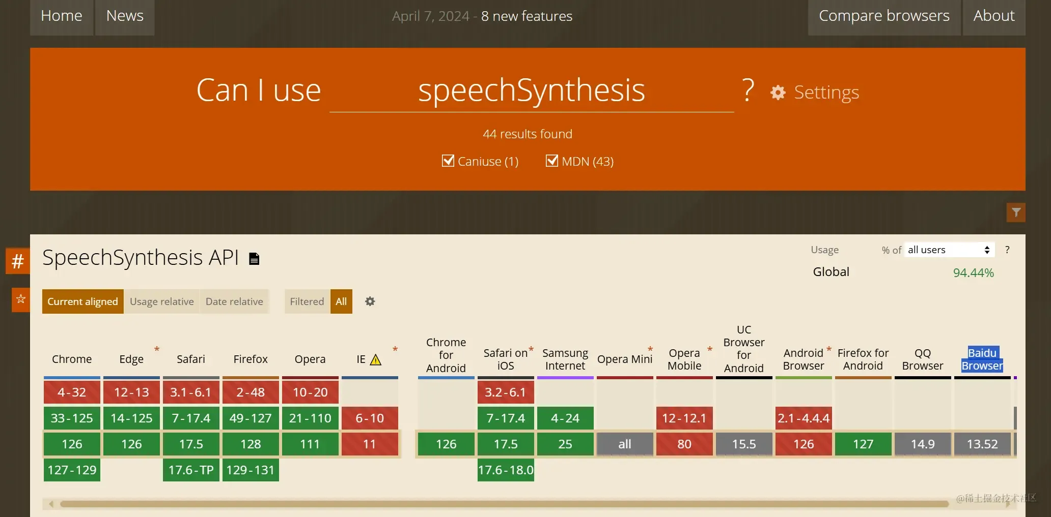This screenshot has width=1051, height=517.
Task: Click into the speechSynthesis search field
Action: [x=532, y=91]
